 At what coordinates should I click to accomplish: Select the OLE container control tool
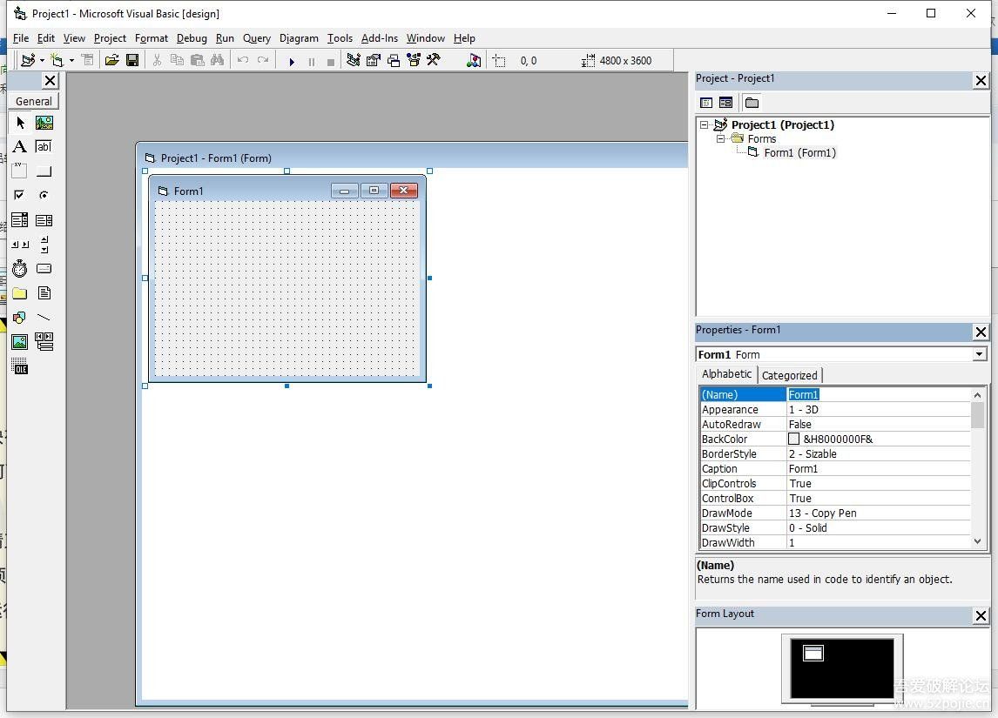(20, 366)
